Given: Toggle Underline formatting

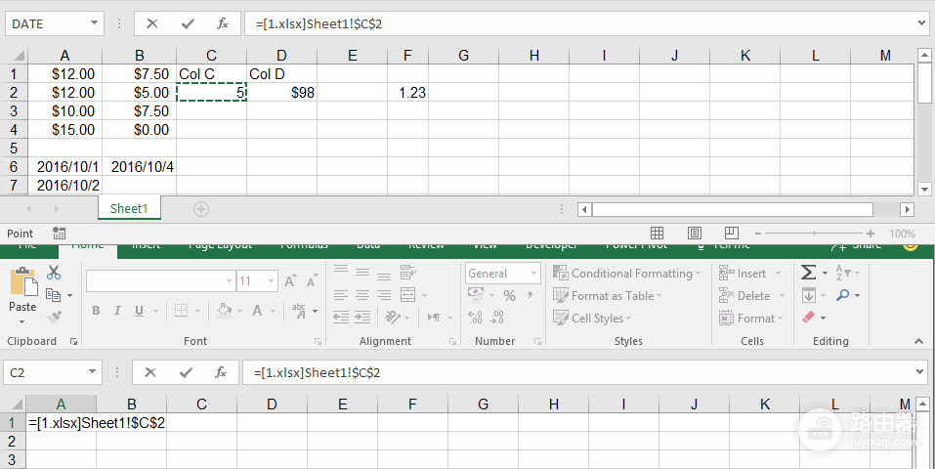Looking at the screenshot, I should (139, 311).
